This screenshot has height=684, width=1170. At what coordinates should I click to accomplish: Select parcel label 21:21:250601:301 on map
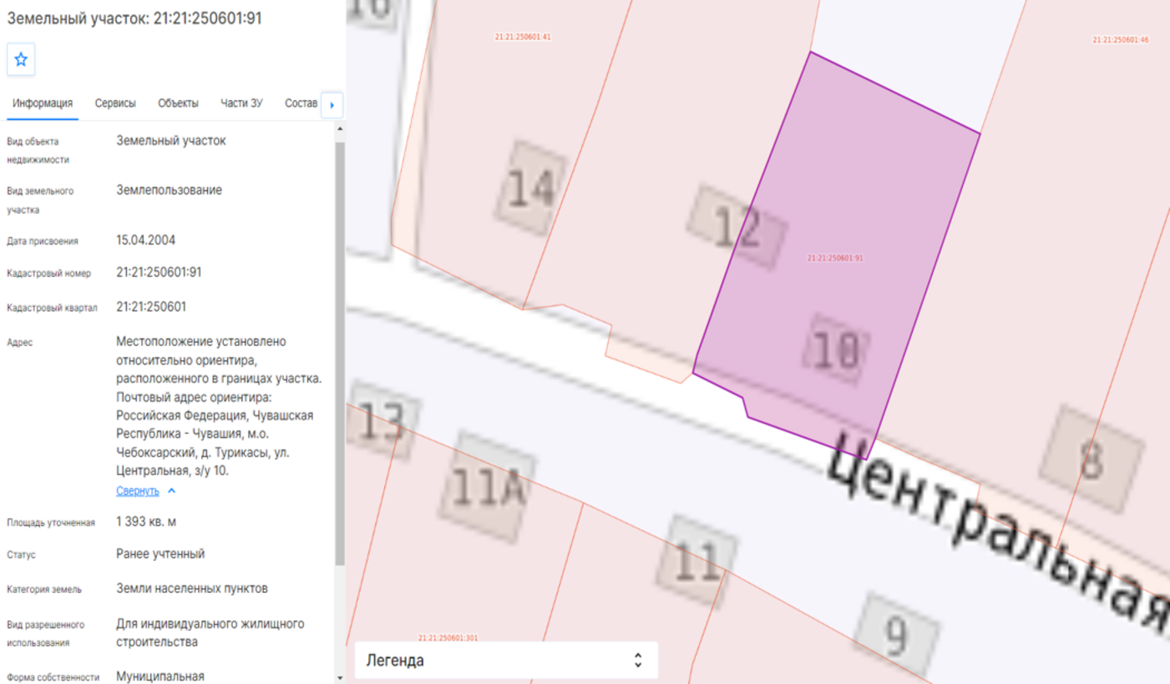[x=448, y=638]
